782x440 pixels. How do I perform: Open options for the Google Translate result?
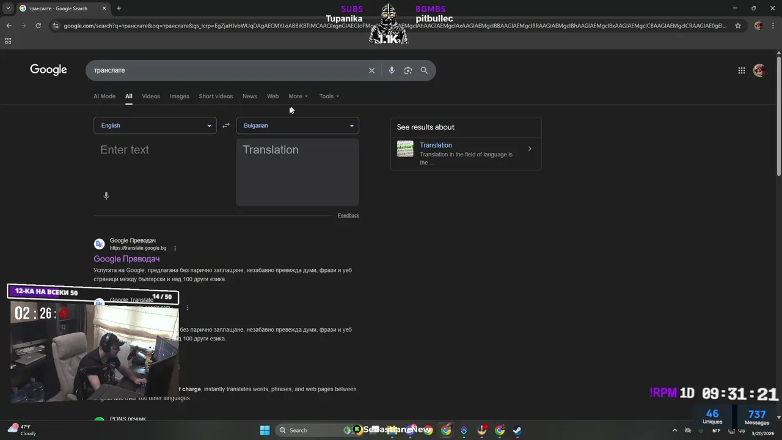click(187, 307)
